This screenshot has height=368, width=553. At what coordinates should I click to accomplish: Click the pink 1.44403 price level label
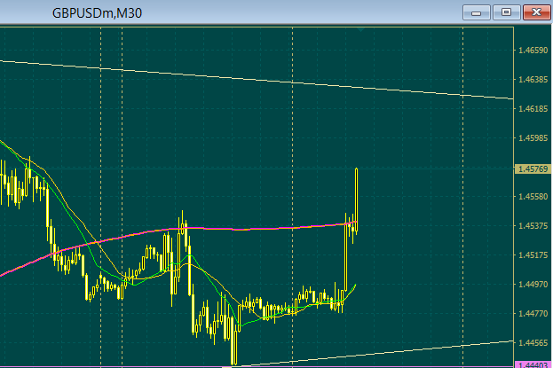click(x=533, y=365)
